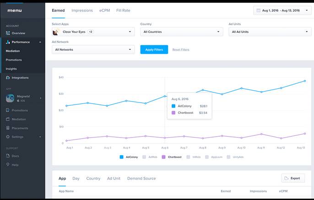Open the All Countries dropdown

click(181, 32)
